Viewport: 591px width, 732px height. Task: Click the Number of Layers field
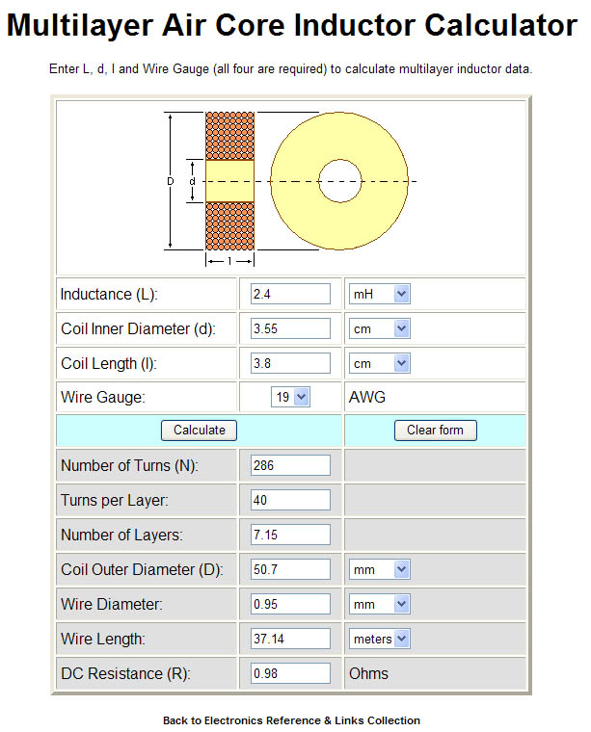click(x=290, y=535)
